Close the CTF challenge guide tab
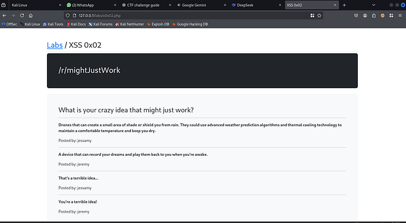 [170, 5]
